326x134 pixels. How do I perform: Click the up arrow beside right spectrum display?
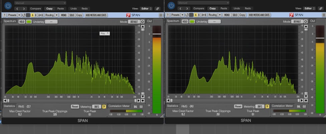tap(306, 27)
